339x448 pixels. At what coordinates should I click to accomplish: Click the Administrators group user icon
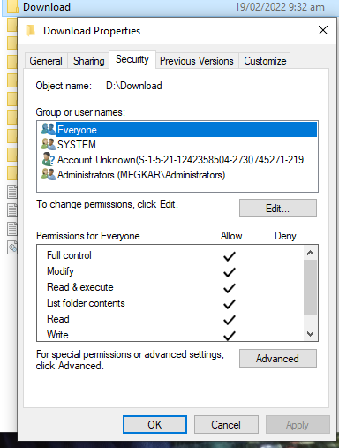tap(49, 174)
